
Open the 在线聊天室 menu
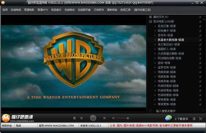click(84, 10)
